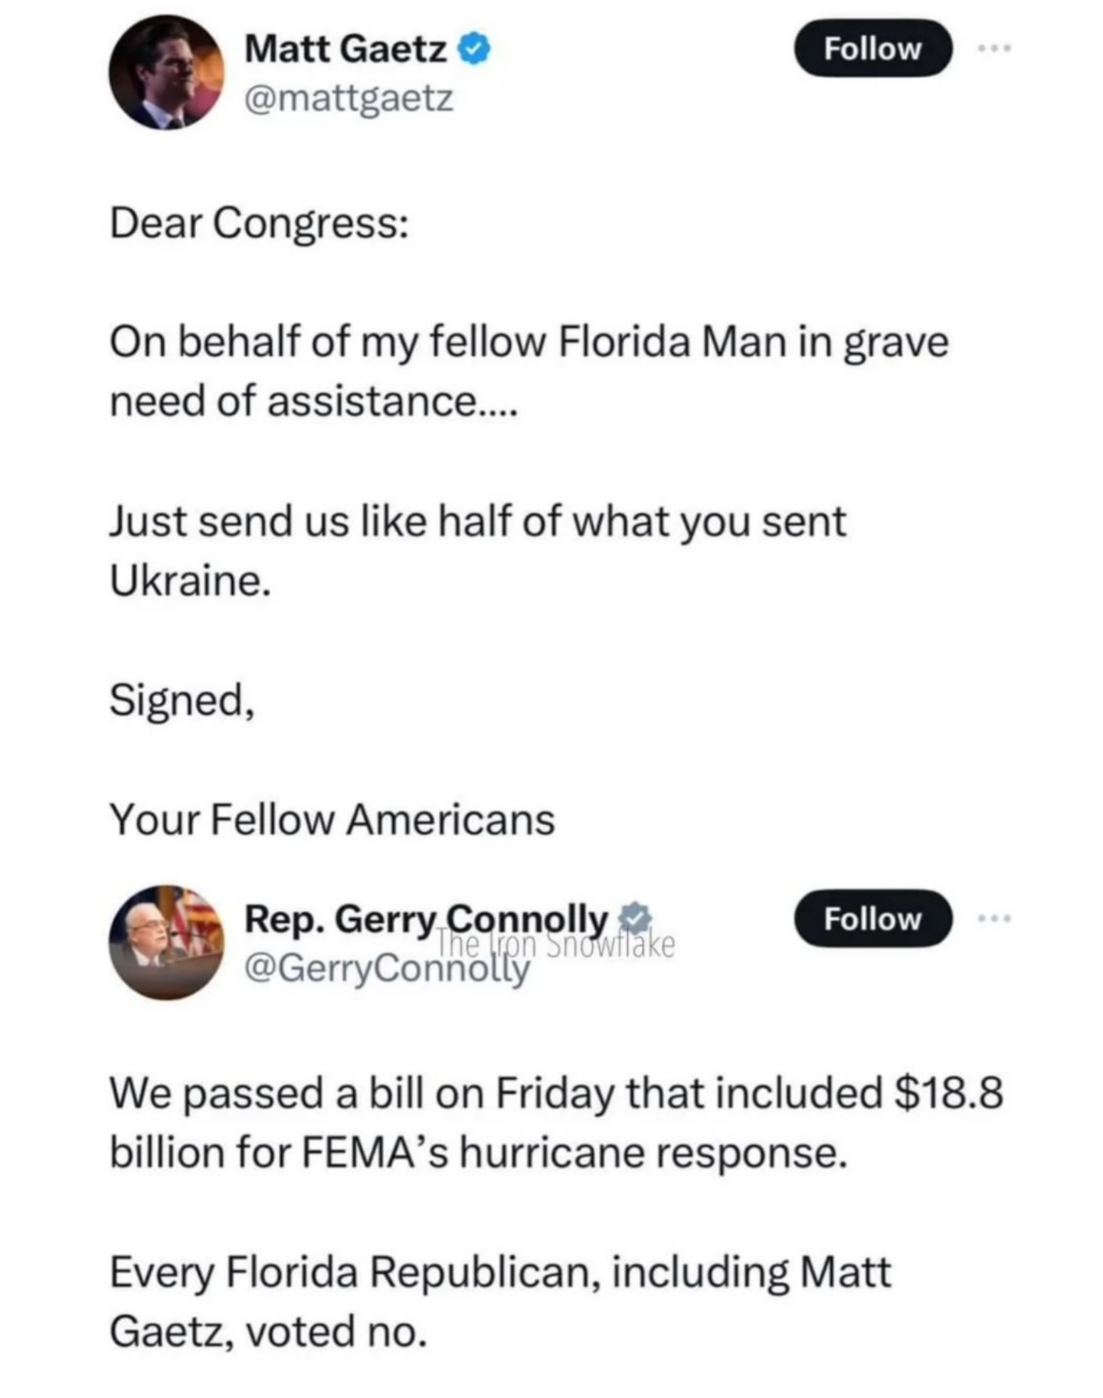Open three-dot menu on Gerry Connolly's tweet
The width and height of the screenshot is (1103, 1398).
click(994, 917)
